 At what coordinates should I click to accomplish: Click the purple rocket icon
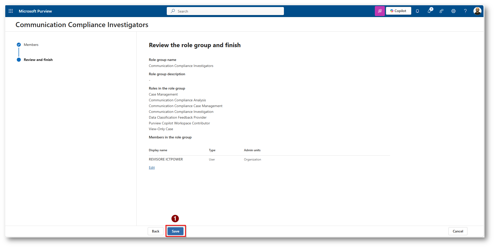(380, 11)
